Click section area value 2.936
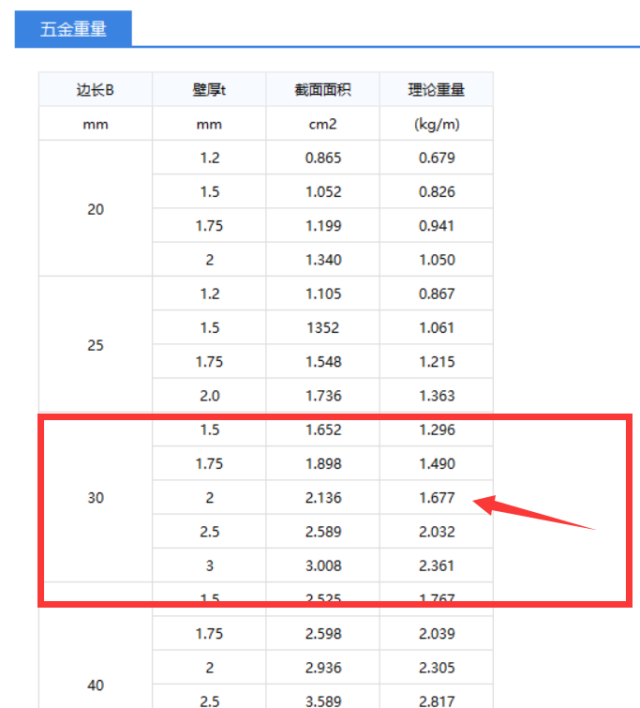The width and height of the screenshot is (640, 708). tap(323, 668)
